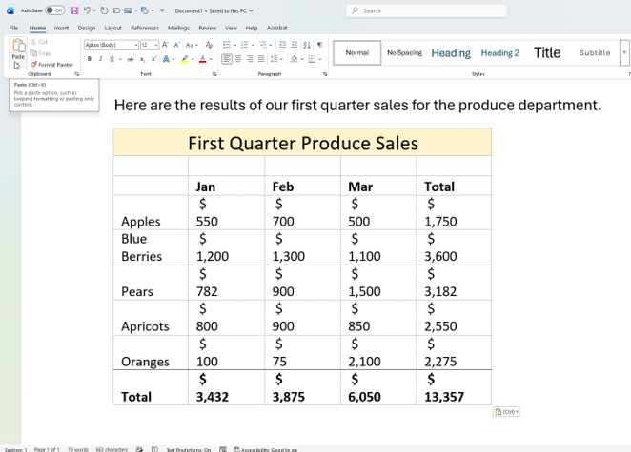Switch to the Insert tab
631x452 pixels.
[61, 28]
